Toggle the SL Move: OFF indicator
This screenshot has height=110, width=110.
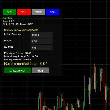(24, 24)
